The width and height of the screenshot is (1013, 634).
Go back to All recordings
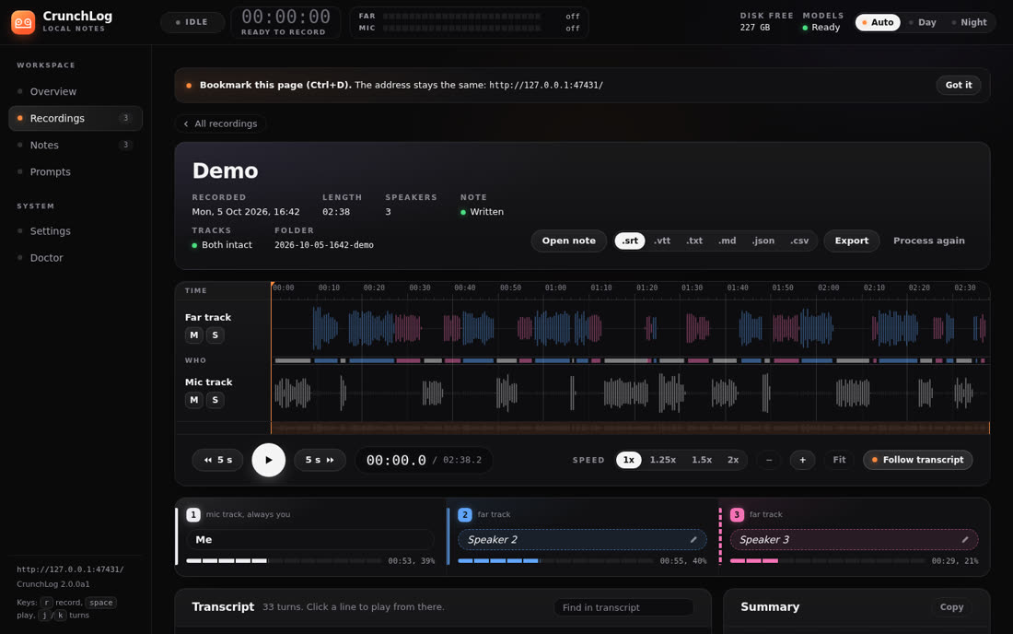[220, 123]
